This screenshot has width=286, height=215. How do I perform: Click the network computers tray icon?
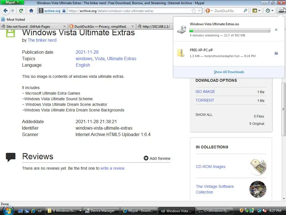pyautogui.click(x=259, y=211)
